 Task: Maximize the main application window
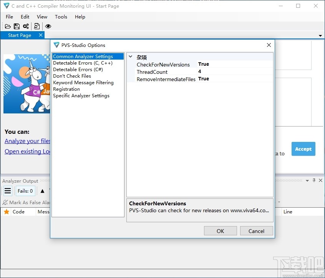pos(298,6)
